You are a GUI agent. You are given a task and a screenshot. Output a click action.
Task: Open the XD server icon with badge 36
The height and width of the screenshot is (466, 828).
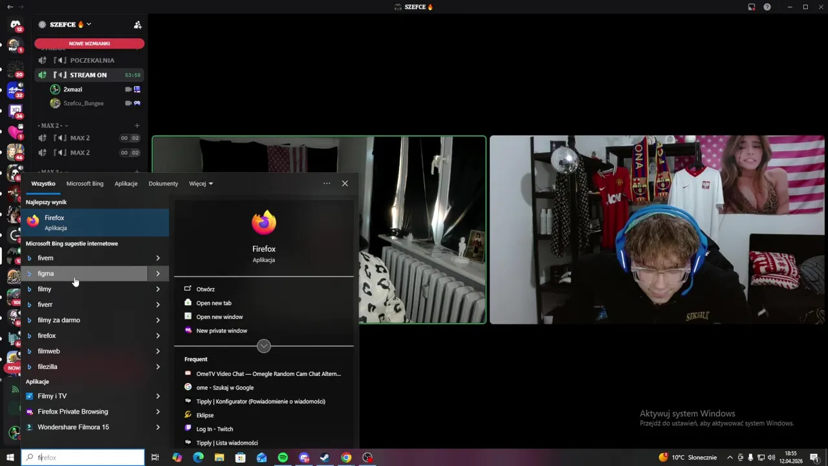click(x=16, y=110)
